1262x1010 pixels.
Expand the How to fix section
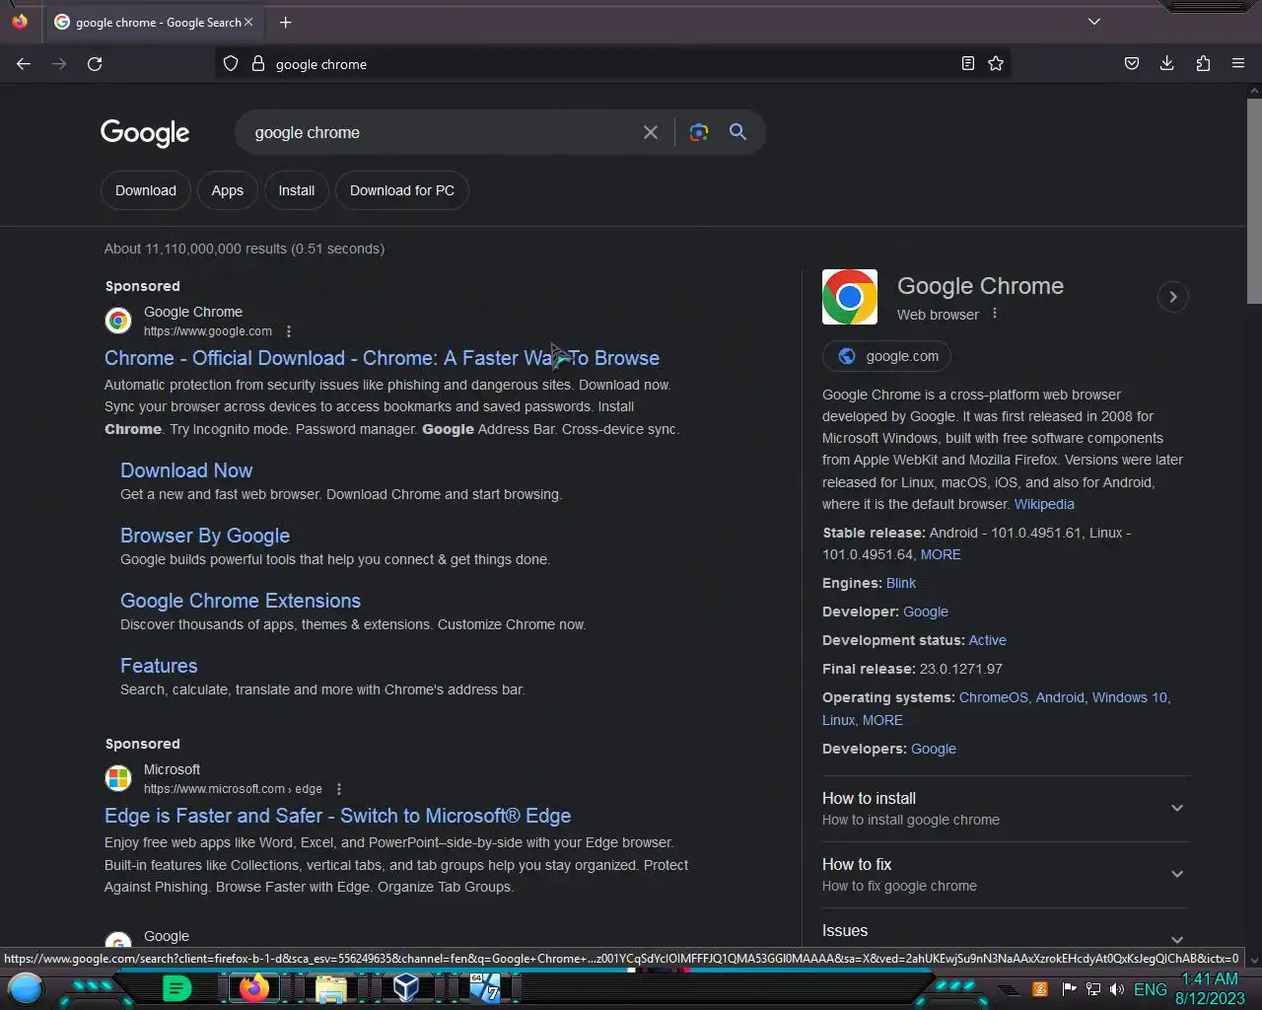pyautogui.click(x=1006, y=874)
